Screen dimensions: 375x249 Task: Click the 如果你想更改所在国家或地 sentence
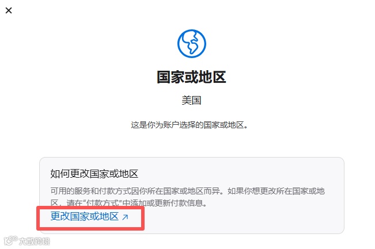pos(276,191)
